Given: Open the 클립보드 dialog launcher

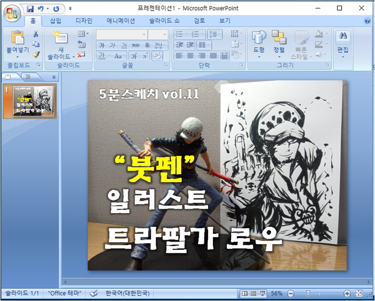Looking at the screenshot, I should click(x=39, y=65).
